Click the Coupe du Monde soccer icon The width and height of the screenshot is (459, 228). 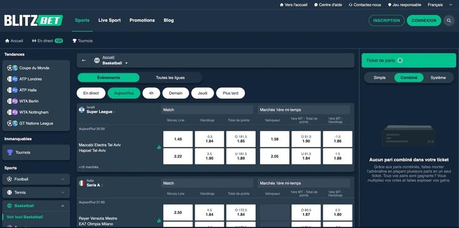click(10, 68)
